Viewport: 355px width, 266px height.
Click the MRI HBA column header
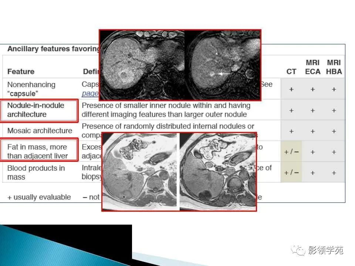tap(334, 67)
